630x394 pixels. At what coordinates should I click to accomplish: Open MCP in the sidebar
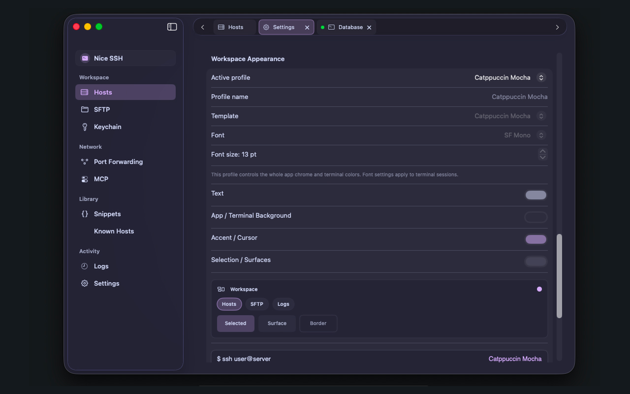126,179
